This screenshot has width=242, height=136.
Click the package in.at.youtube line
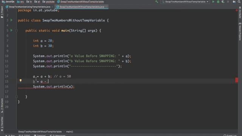coord(39,10)
